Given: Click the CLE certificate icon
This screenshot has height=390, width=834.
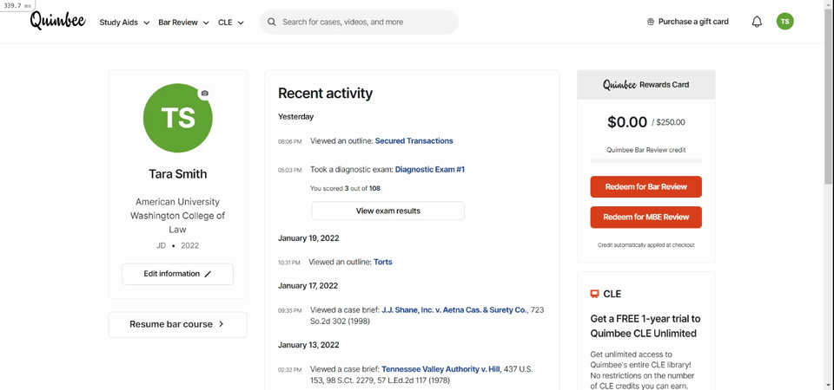Looking at the screenshot, I should [x=594, y=294].
